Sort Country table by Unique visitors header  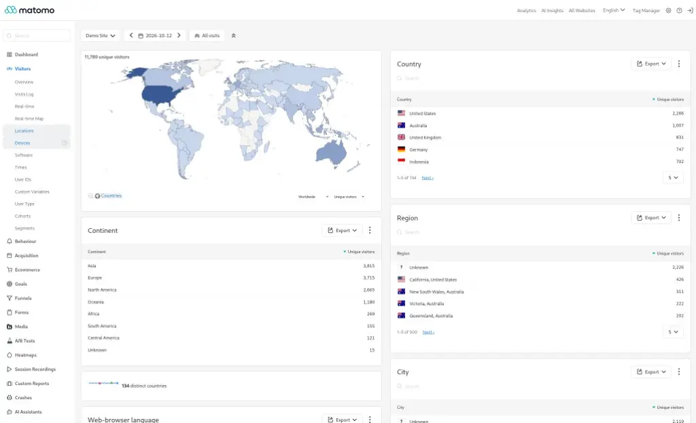click(668, 99)
